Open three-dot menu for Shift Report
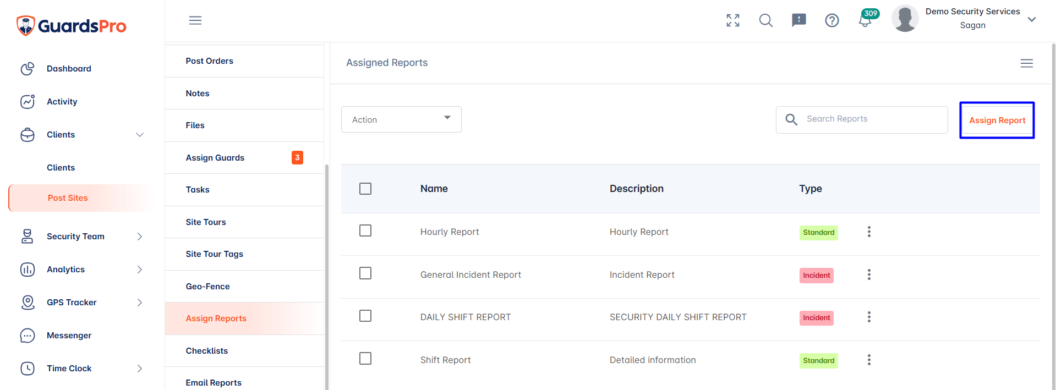This screenshot has width=1056, height=390. point(869,360)
